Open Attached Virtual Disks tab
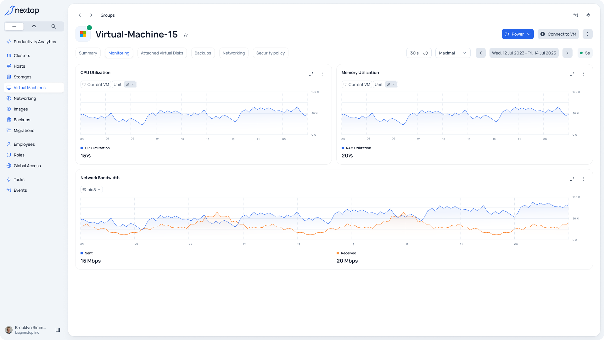 (x=162, y=53)
